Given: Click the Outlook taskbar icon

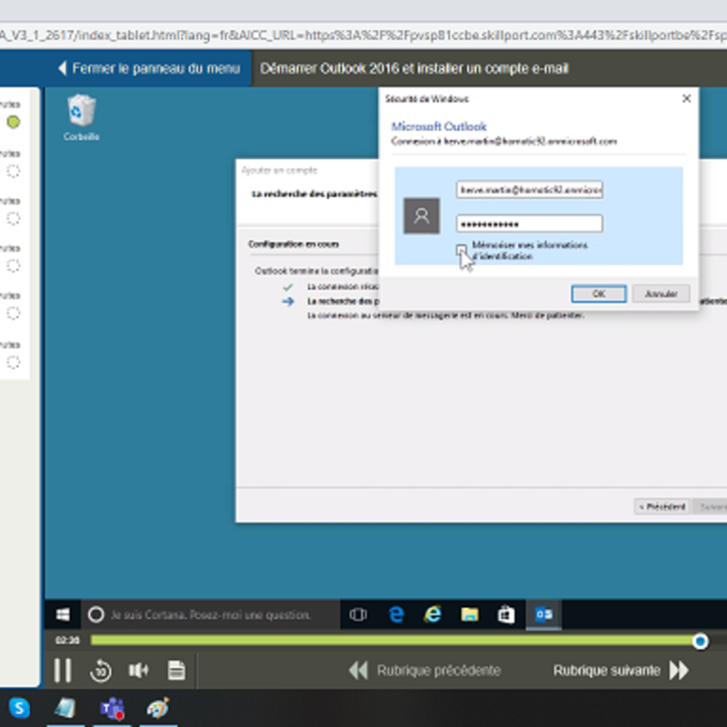Looking at the screenshot, I should pyautogui.click(x=543, y=615).
